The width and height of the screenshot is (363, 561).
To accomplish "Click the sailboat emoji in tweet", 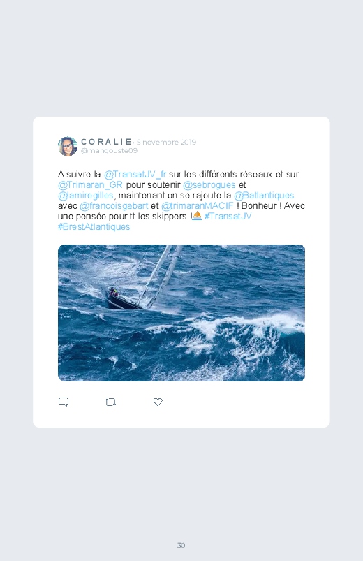I will 197,216.
